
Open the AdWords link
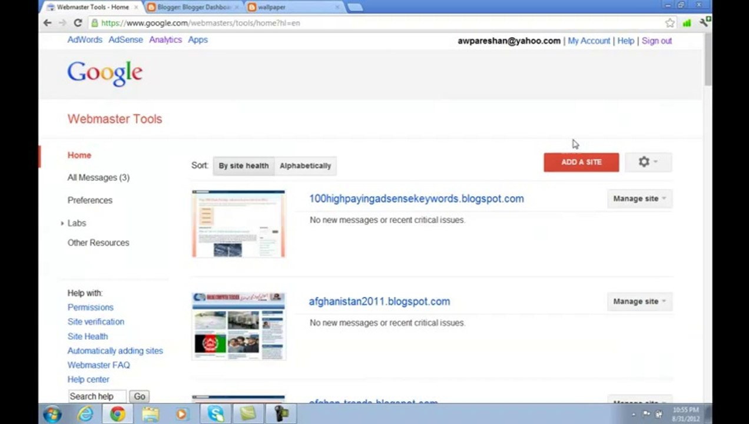coord(85,39)
